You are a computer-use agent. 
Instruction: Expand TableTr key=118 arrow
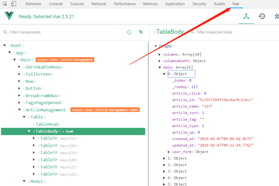pyautogui.click(x=34, y=145)
